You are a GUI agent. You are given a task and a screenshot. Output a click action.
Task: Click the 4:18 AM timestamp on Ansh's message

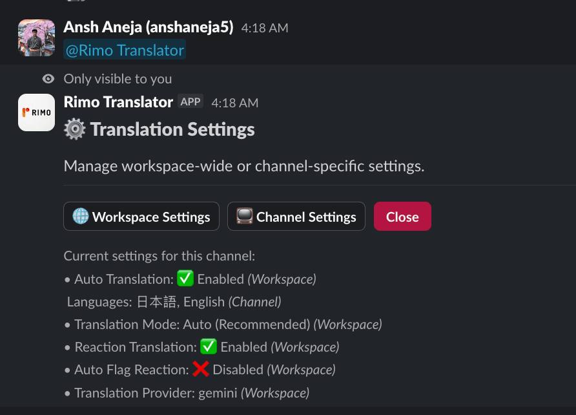264,28
